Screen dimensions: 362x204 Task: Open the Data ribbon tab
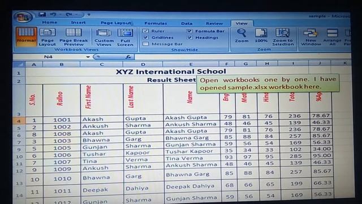click(187, 24)
